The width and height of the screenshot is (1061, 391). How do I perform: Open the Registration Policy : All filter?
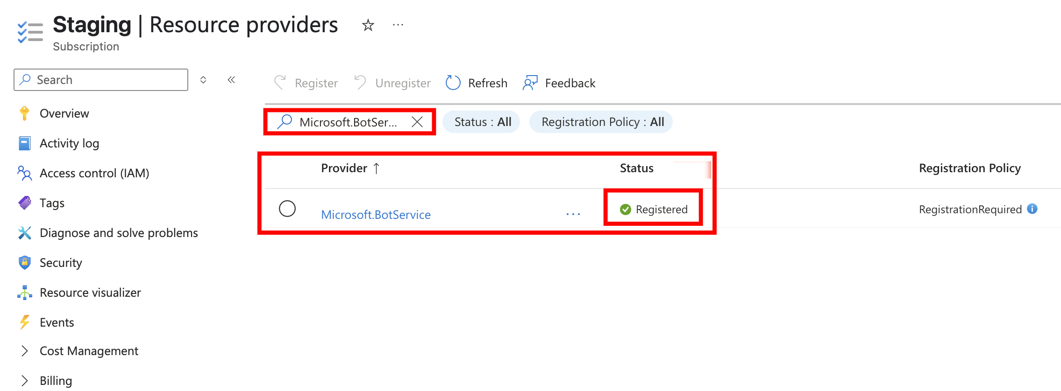click(x=601, y=122)
